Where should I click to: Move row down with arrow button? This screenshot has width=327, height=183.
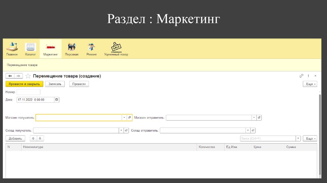40,138
